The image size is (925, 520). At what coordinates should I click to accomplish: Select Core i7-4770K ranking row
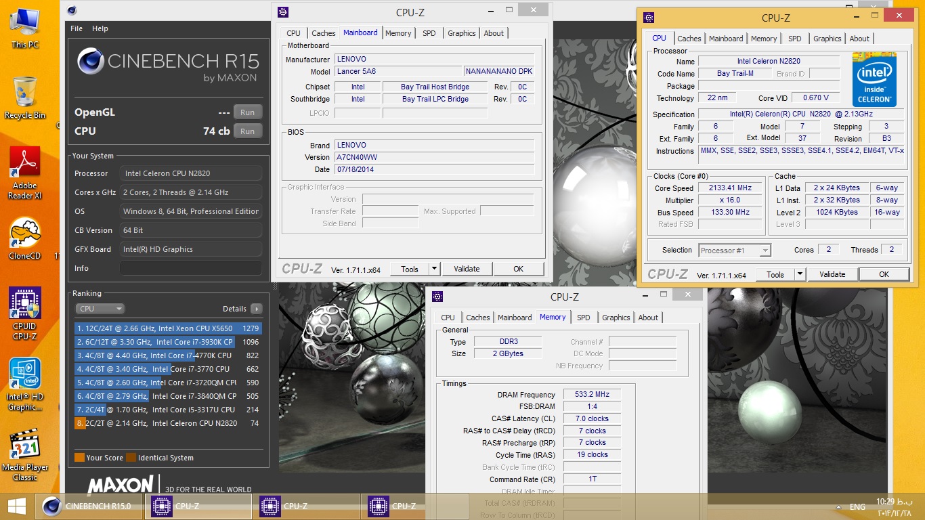click(168, 355)
